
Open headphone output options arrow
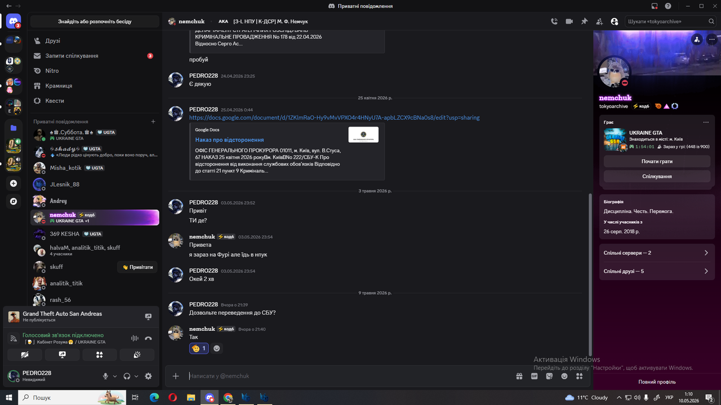coord(136,376)
